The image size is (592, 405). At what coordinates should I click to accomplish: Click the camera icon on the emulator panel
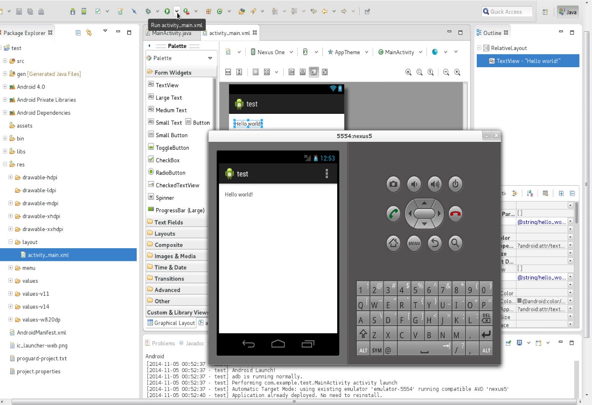click(393, 184)
